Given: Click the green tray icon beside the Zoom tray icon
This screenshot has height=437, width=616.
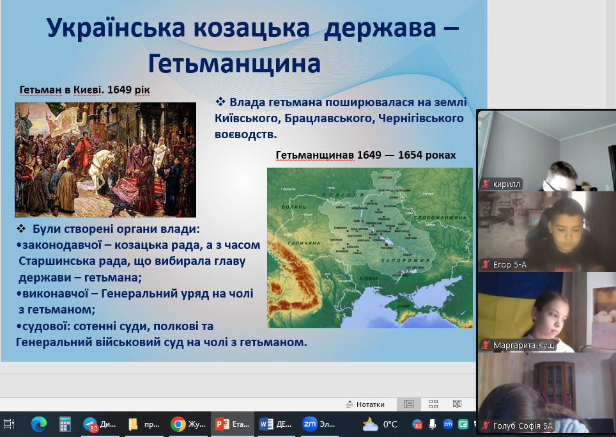Looking at the screenshot, I should (463, 424).
